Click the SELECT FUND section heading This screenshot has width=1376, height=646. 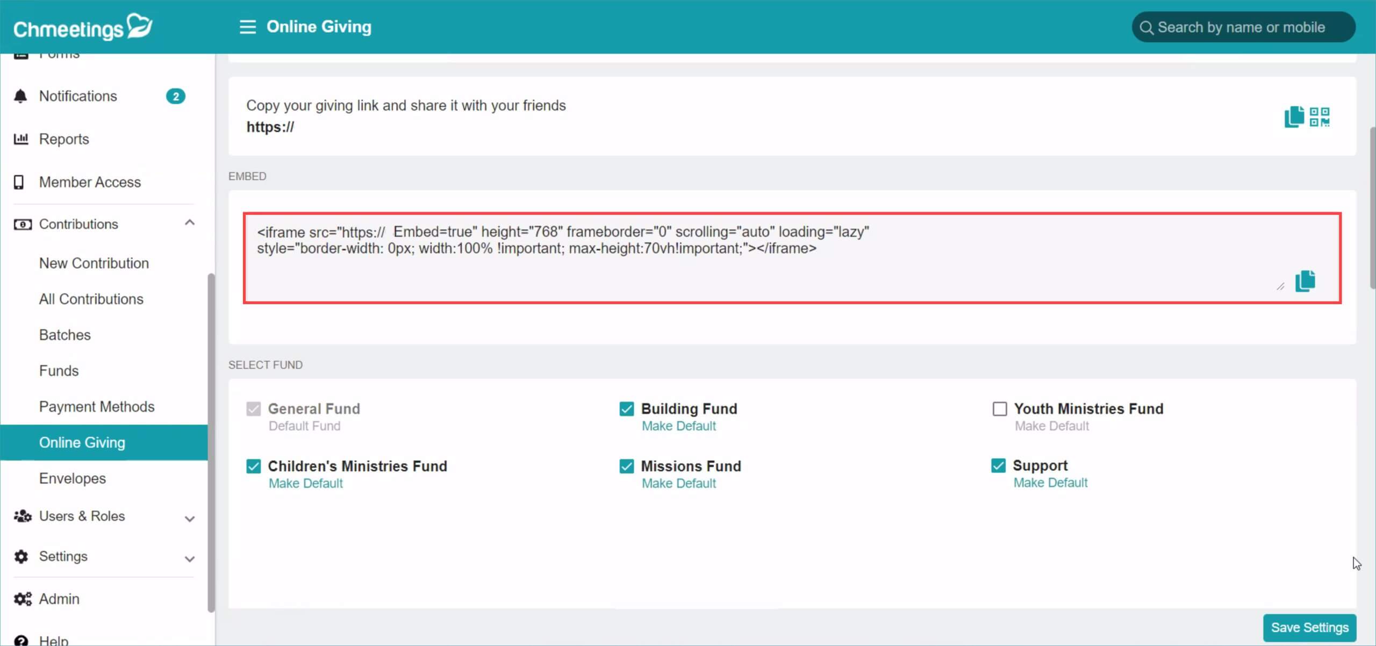pos(266,365)
